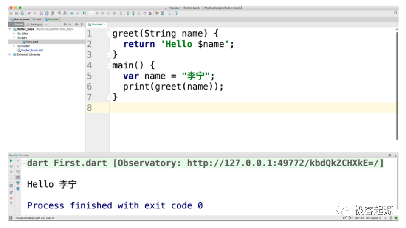406x228 pixels.
Task: Open the Project panel gear settings
Action: coord(76,25)
